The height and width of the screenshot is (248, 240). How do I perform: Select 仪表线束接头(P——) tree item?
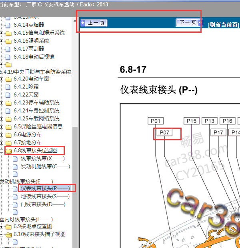[45, 188]
